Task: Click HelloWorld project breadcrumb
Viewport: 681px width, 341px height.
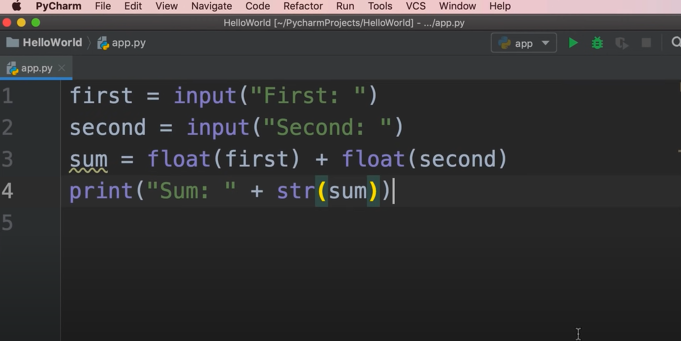Action: coord(52,43)
